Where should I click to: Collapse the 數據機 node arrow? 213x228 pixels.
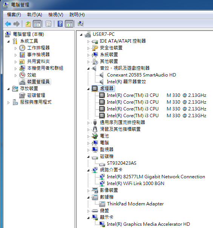pos(88,197)
